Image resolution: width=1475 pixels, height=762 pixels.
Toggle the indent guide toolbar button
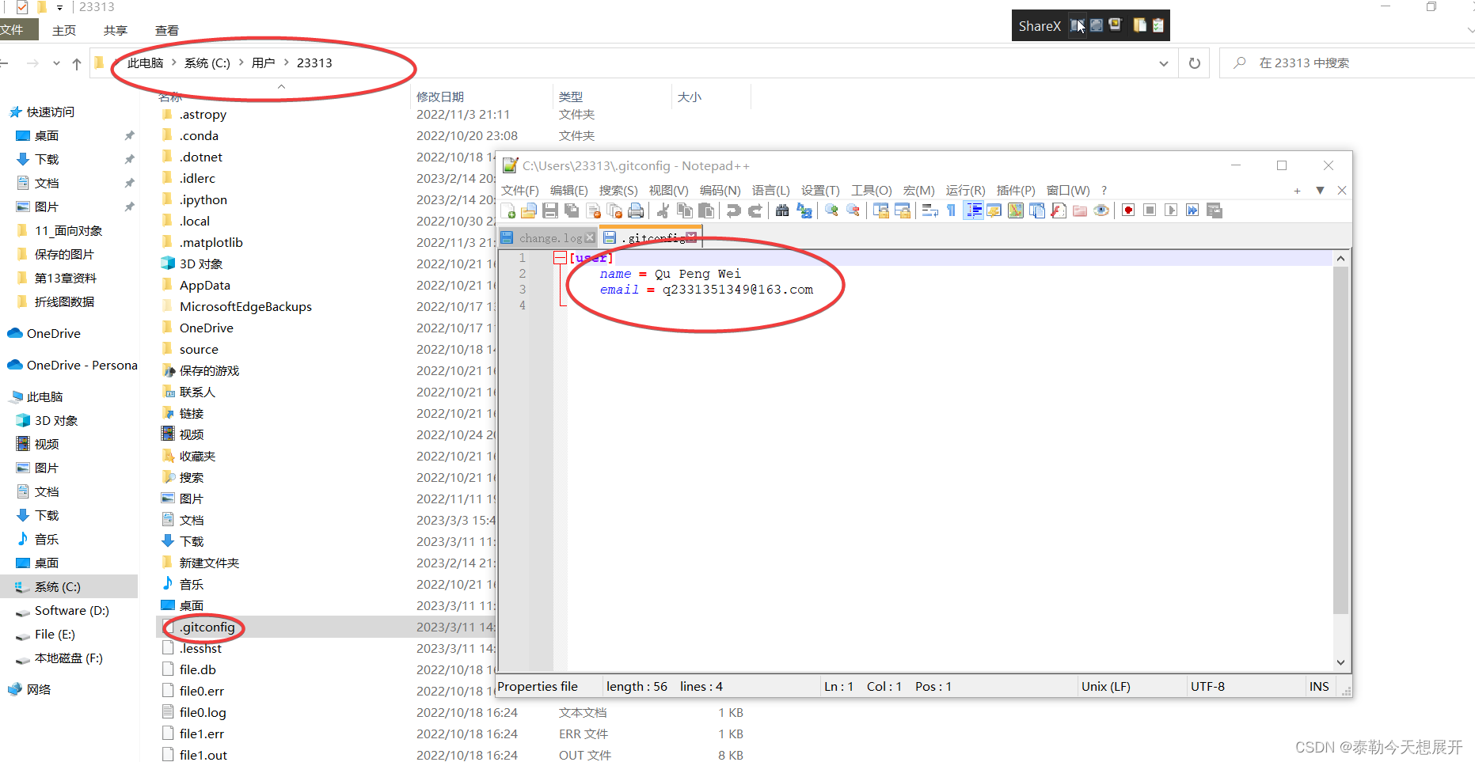pos(974,210)
